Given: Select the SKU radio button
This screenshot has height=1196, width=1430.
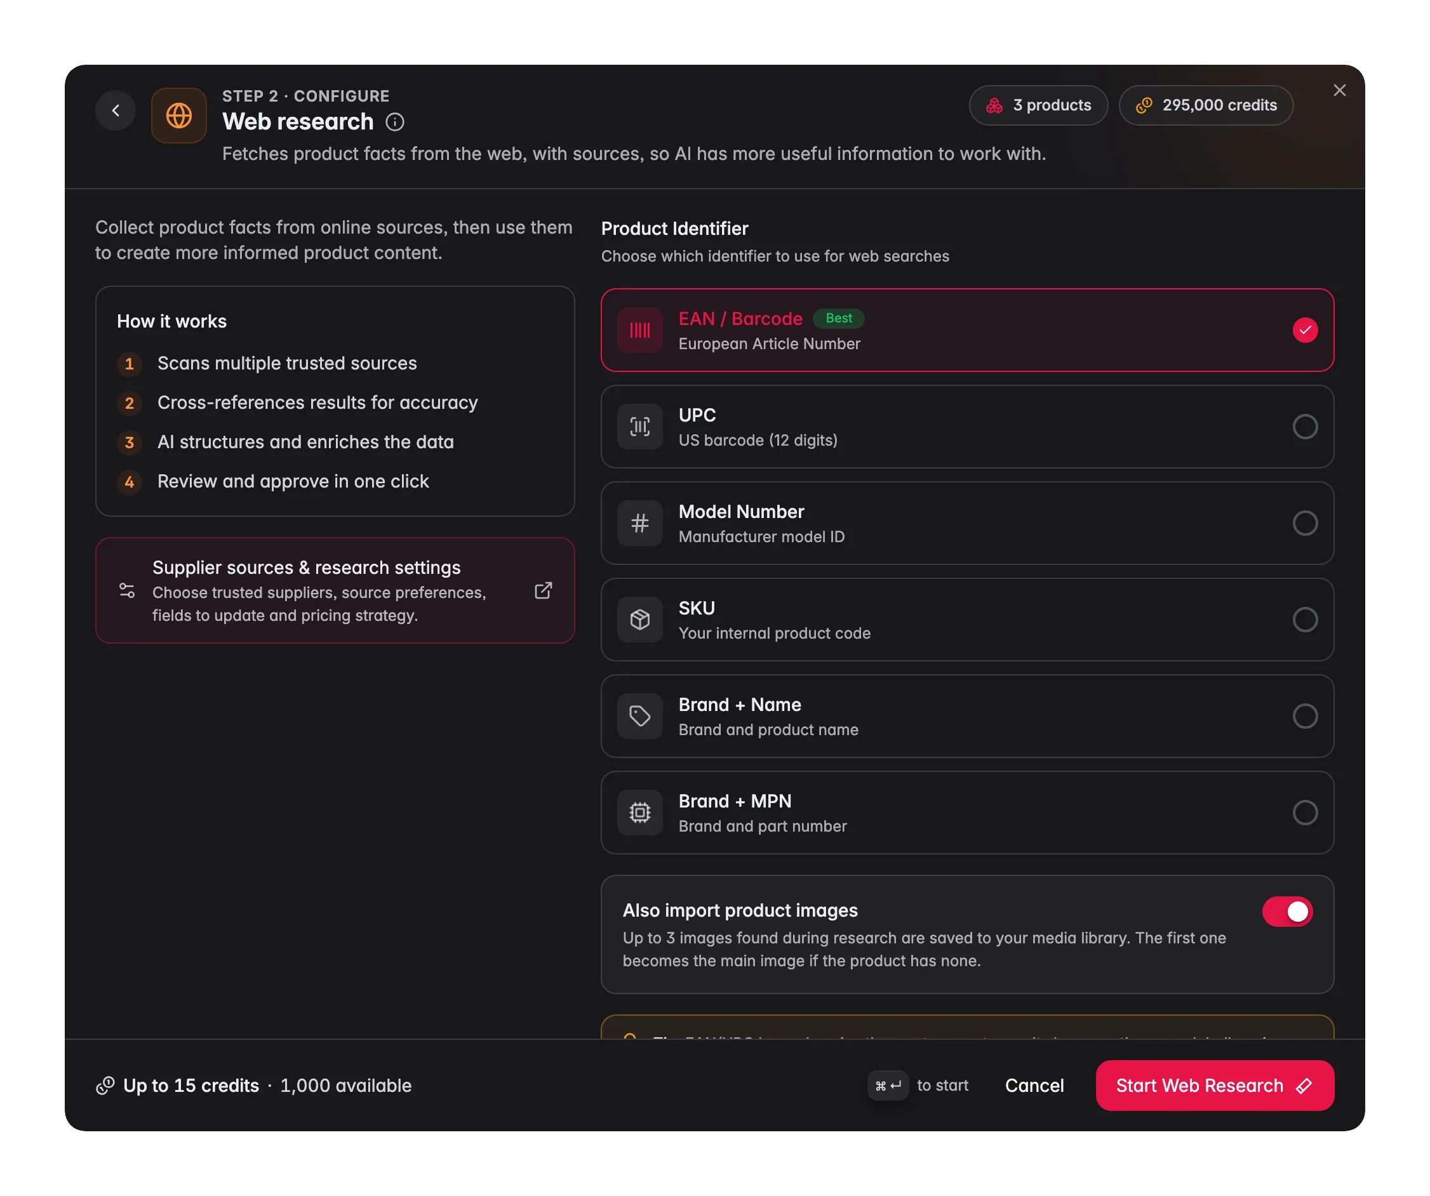Looking at the screenshot, I should pyautogui.click(x=1306, y=620).
